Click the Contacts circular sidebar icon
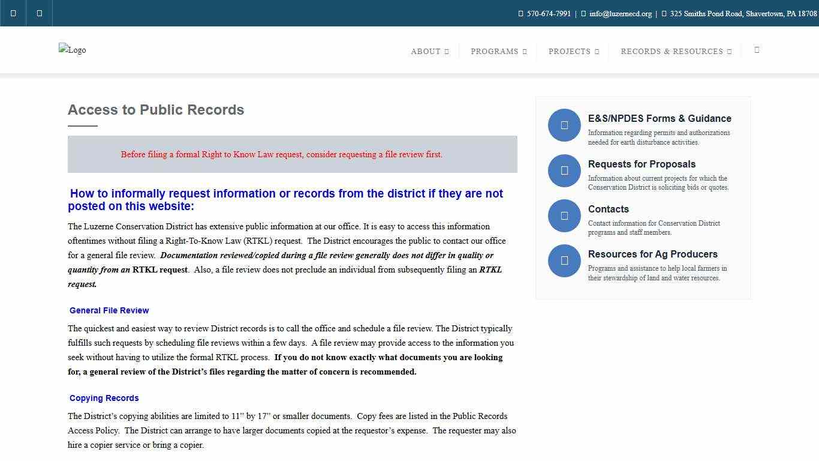Viewport: 819px width, 461px height. pyautogui.click(x=564, y=215)
